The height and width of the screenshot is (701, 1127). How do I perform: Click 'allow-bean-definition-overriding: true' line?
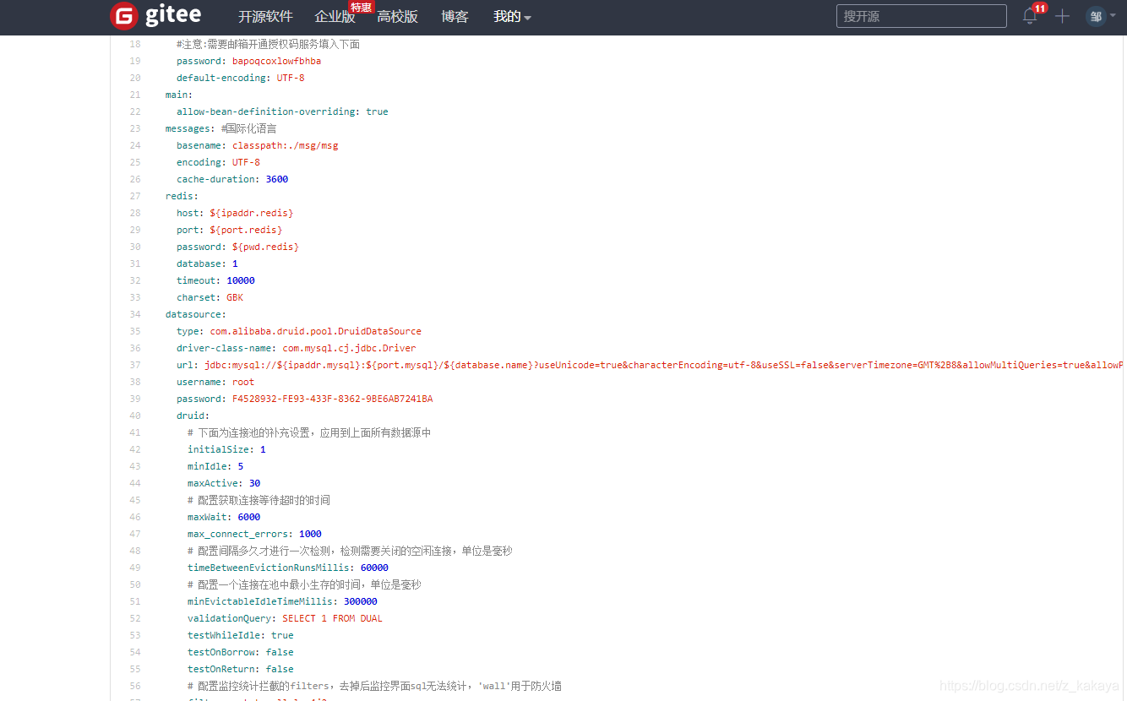click(282, 111)
